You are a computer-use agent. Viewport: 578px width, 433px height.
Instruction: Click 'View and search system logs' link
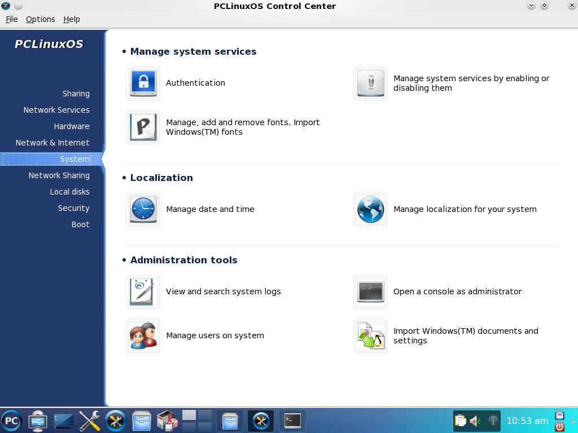[x=223, y=291]
